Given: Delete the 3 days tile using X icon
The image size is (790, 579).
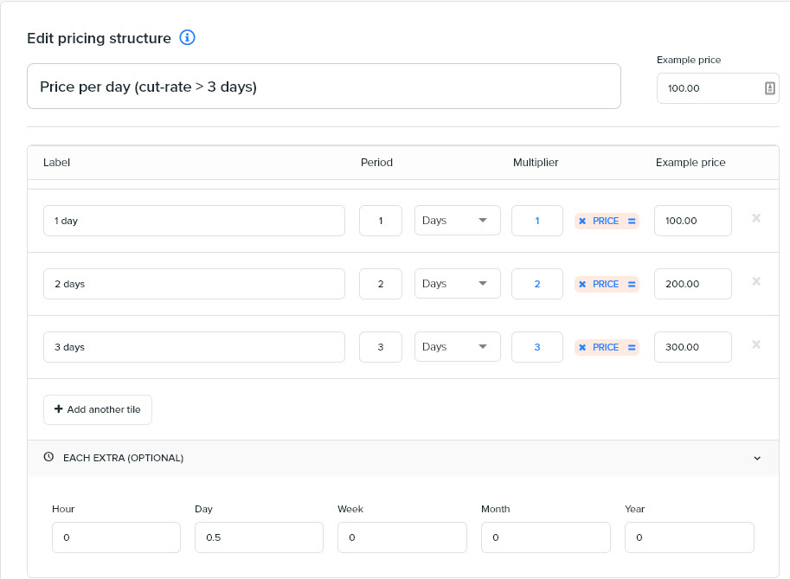Looking at the screenshot, I should click(756, 344).
